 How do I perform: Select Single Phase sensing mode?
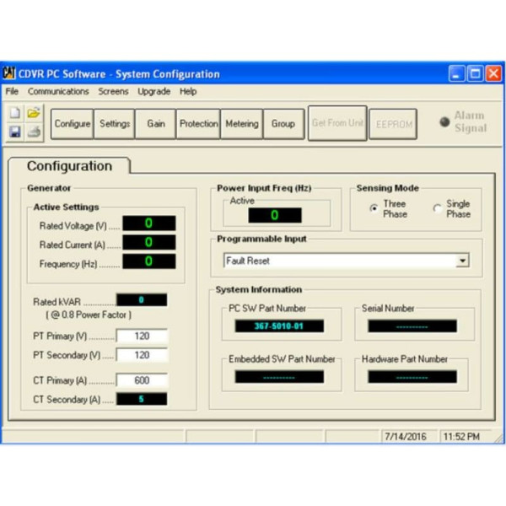pos(437,209)
